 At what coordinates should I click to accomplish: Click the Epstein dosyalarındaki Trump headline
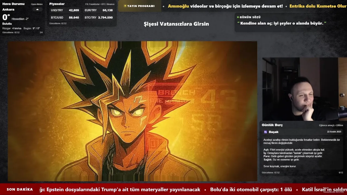pyautogui.click(x=120, y=190)
